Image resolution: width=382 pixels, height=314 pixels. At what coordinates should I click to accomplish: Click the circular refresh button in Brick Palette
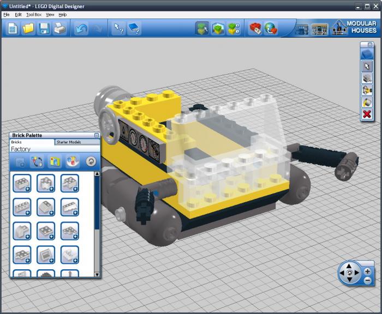[x=91, y=161]
